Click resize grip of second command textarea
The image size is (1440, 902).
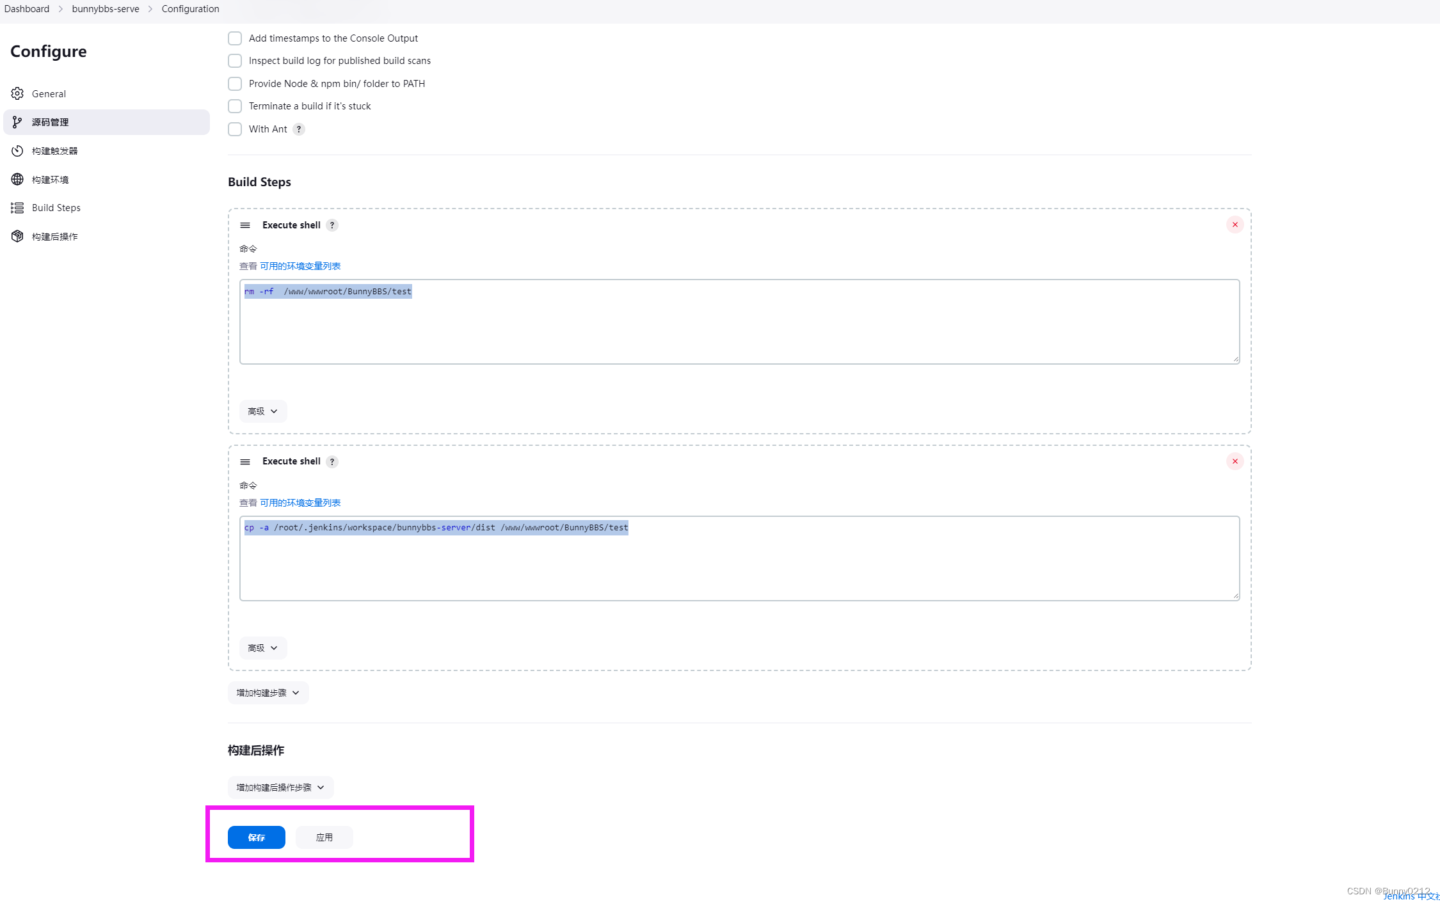[x=1236, y=596]
